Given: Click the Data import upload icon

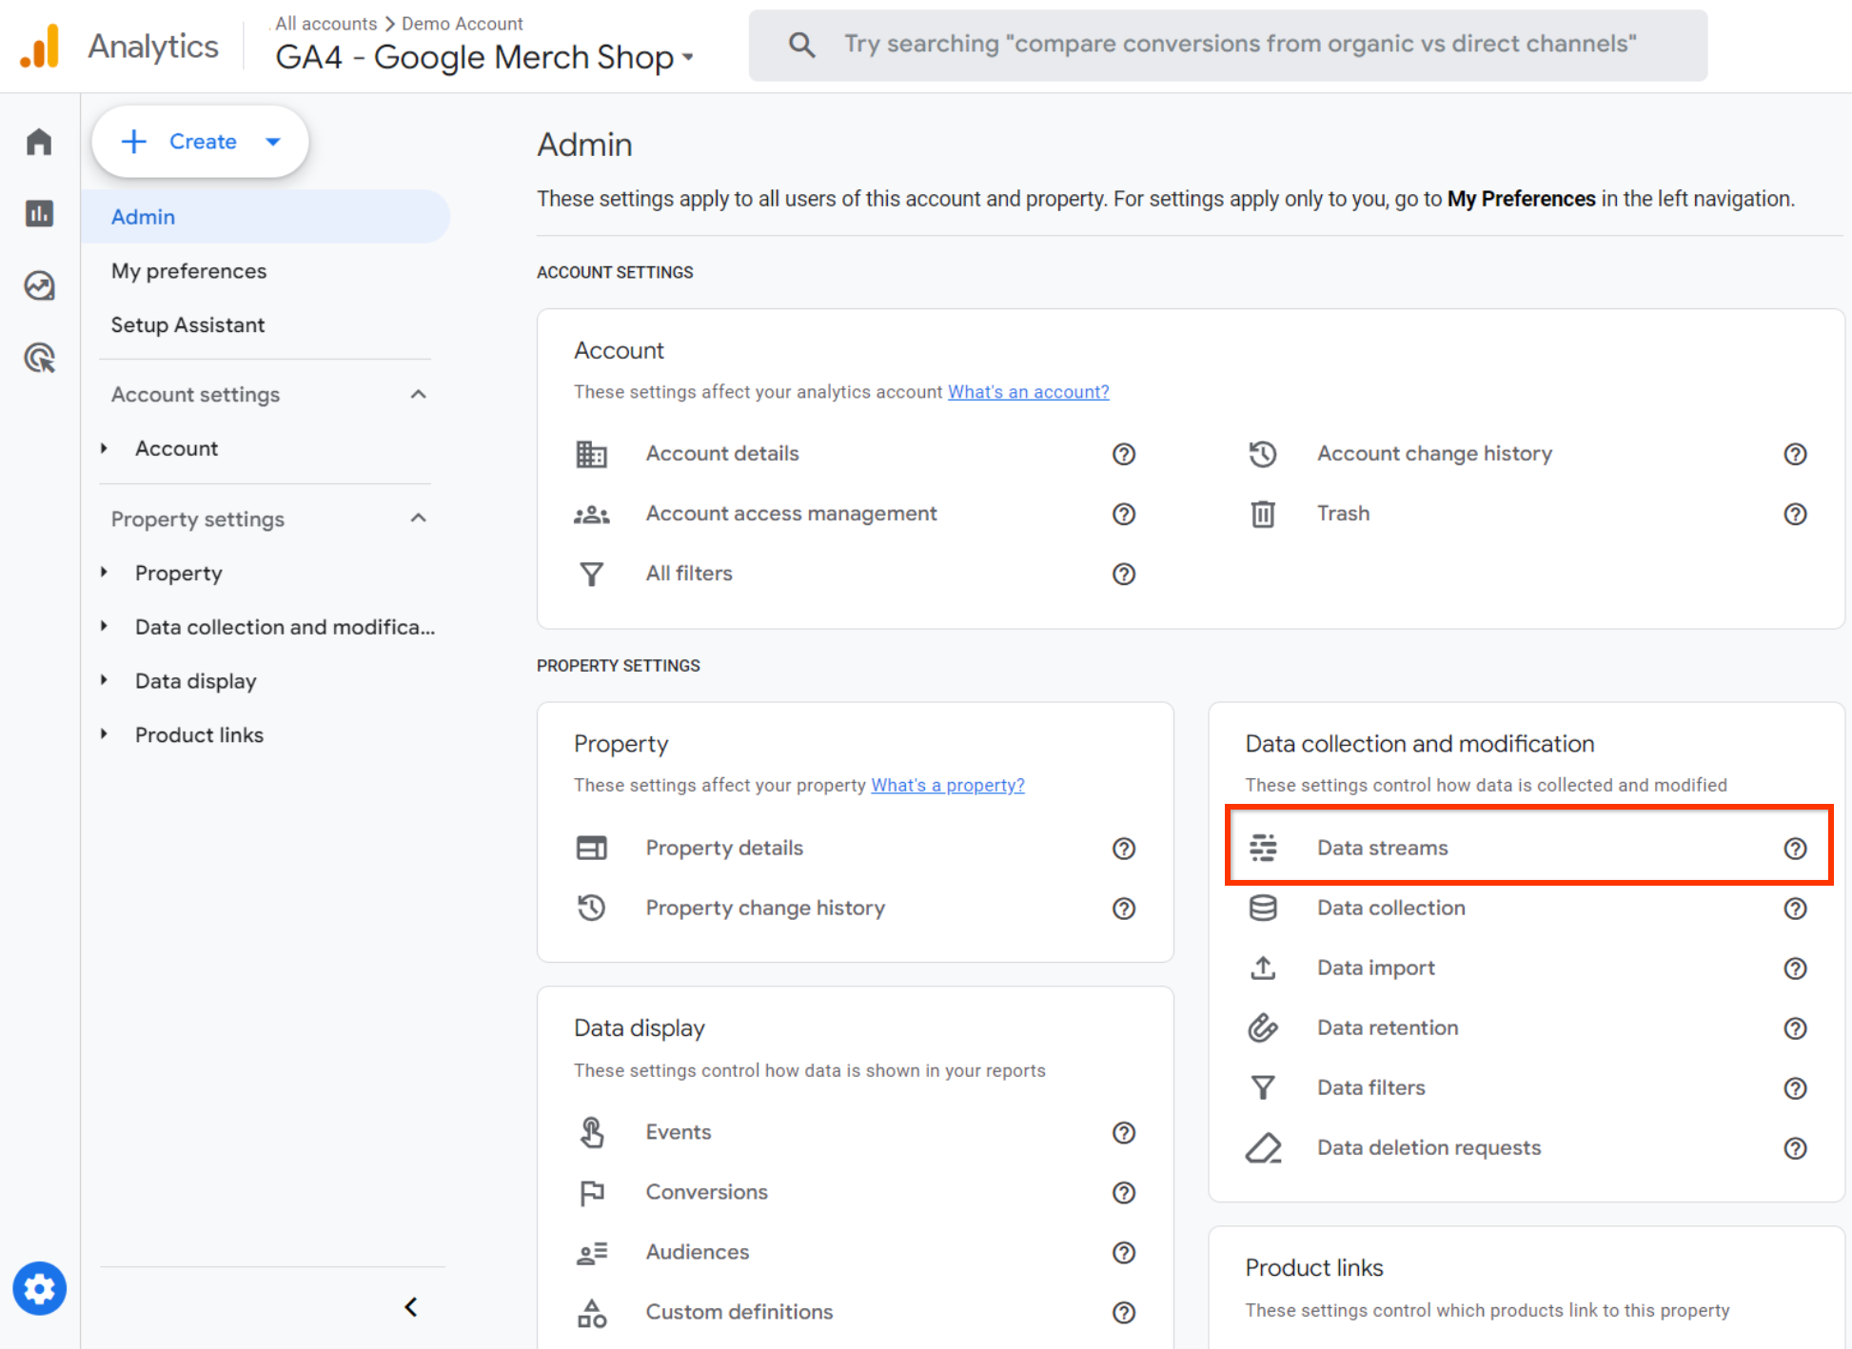Looking at the screenshot, I should point(1263,968).
